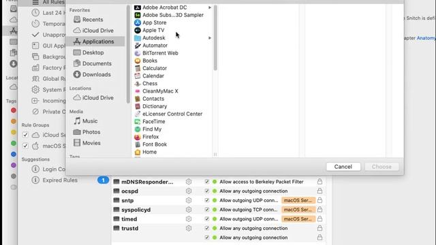Click the gear icon on the sntp row
The image size is (436, 245).
coord(189,200)
